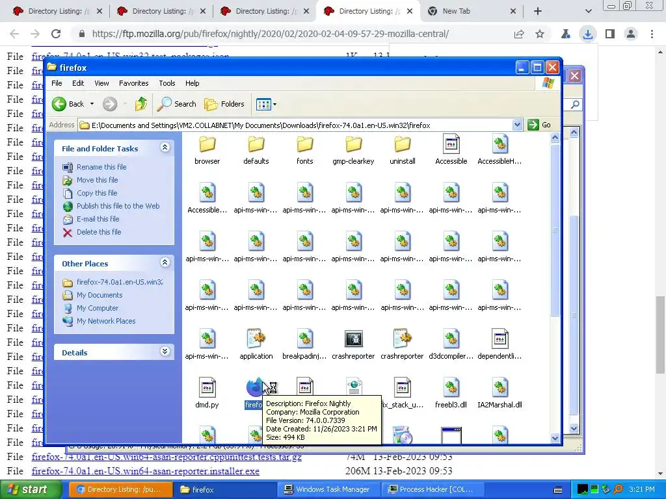Viewport: 666px width, 499px height.
Task: Open Chrome three-dot menu
Action: point(652,34)
